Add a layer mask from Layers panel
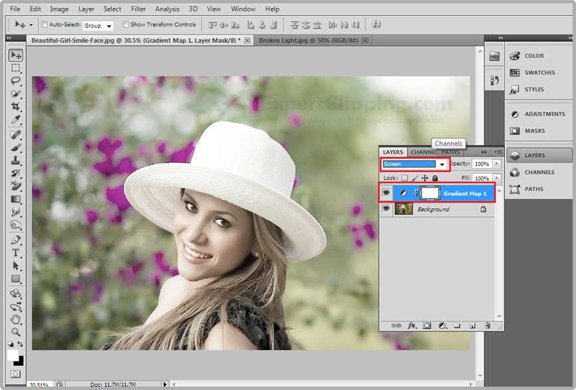The height and width of the screenshot is (390, 576). click(x=427, y=326)
